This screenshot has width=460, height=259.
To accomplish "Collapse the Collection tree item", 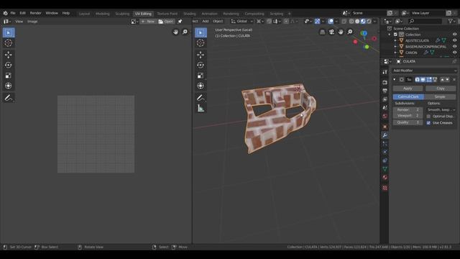I will coord(390,35).
